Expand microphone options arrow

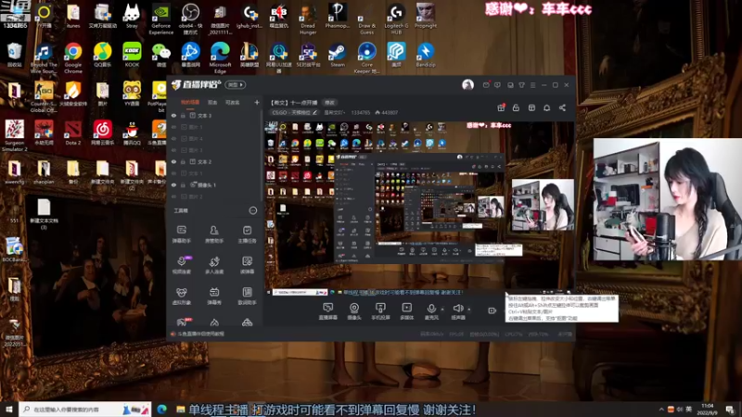point(442,310)
